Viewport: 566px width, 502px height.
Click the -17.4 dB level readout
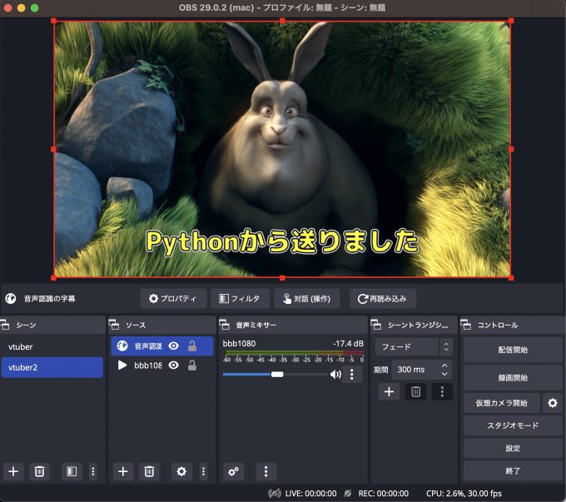[x=348, y=343]
